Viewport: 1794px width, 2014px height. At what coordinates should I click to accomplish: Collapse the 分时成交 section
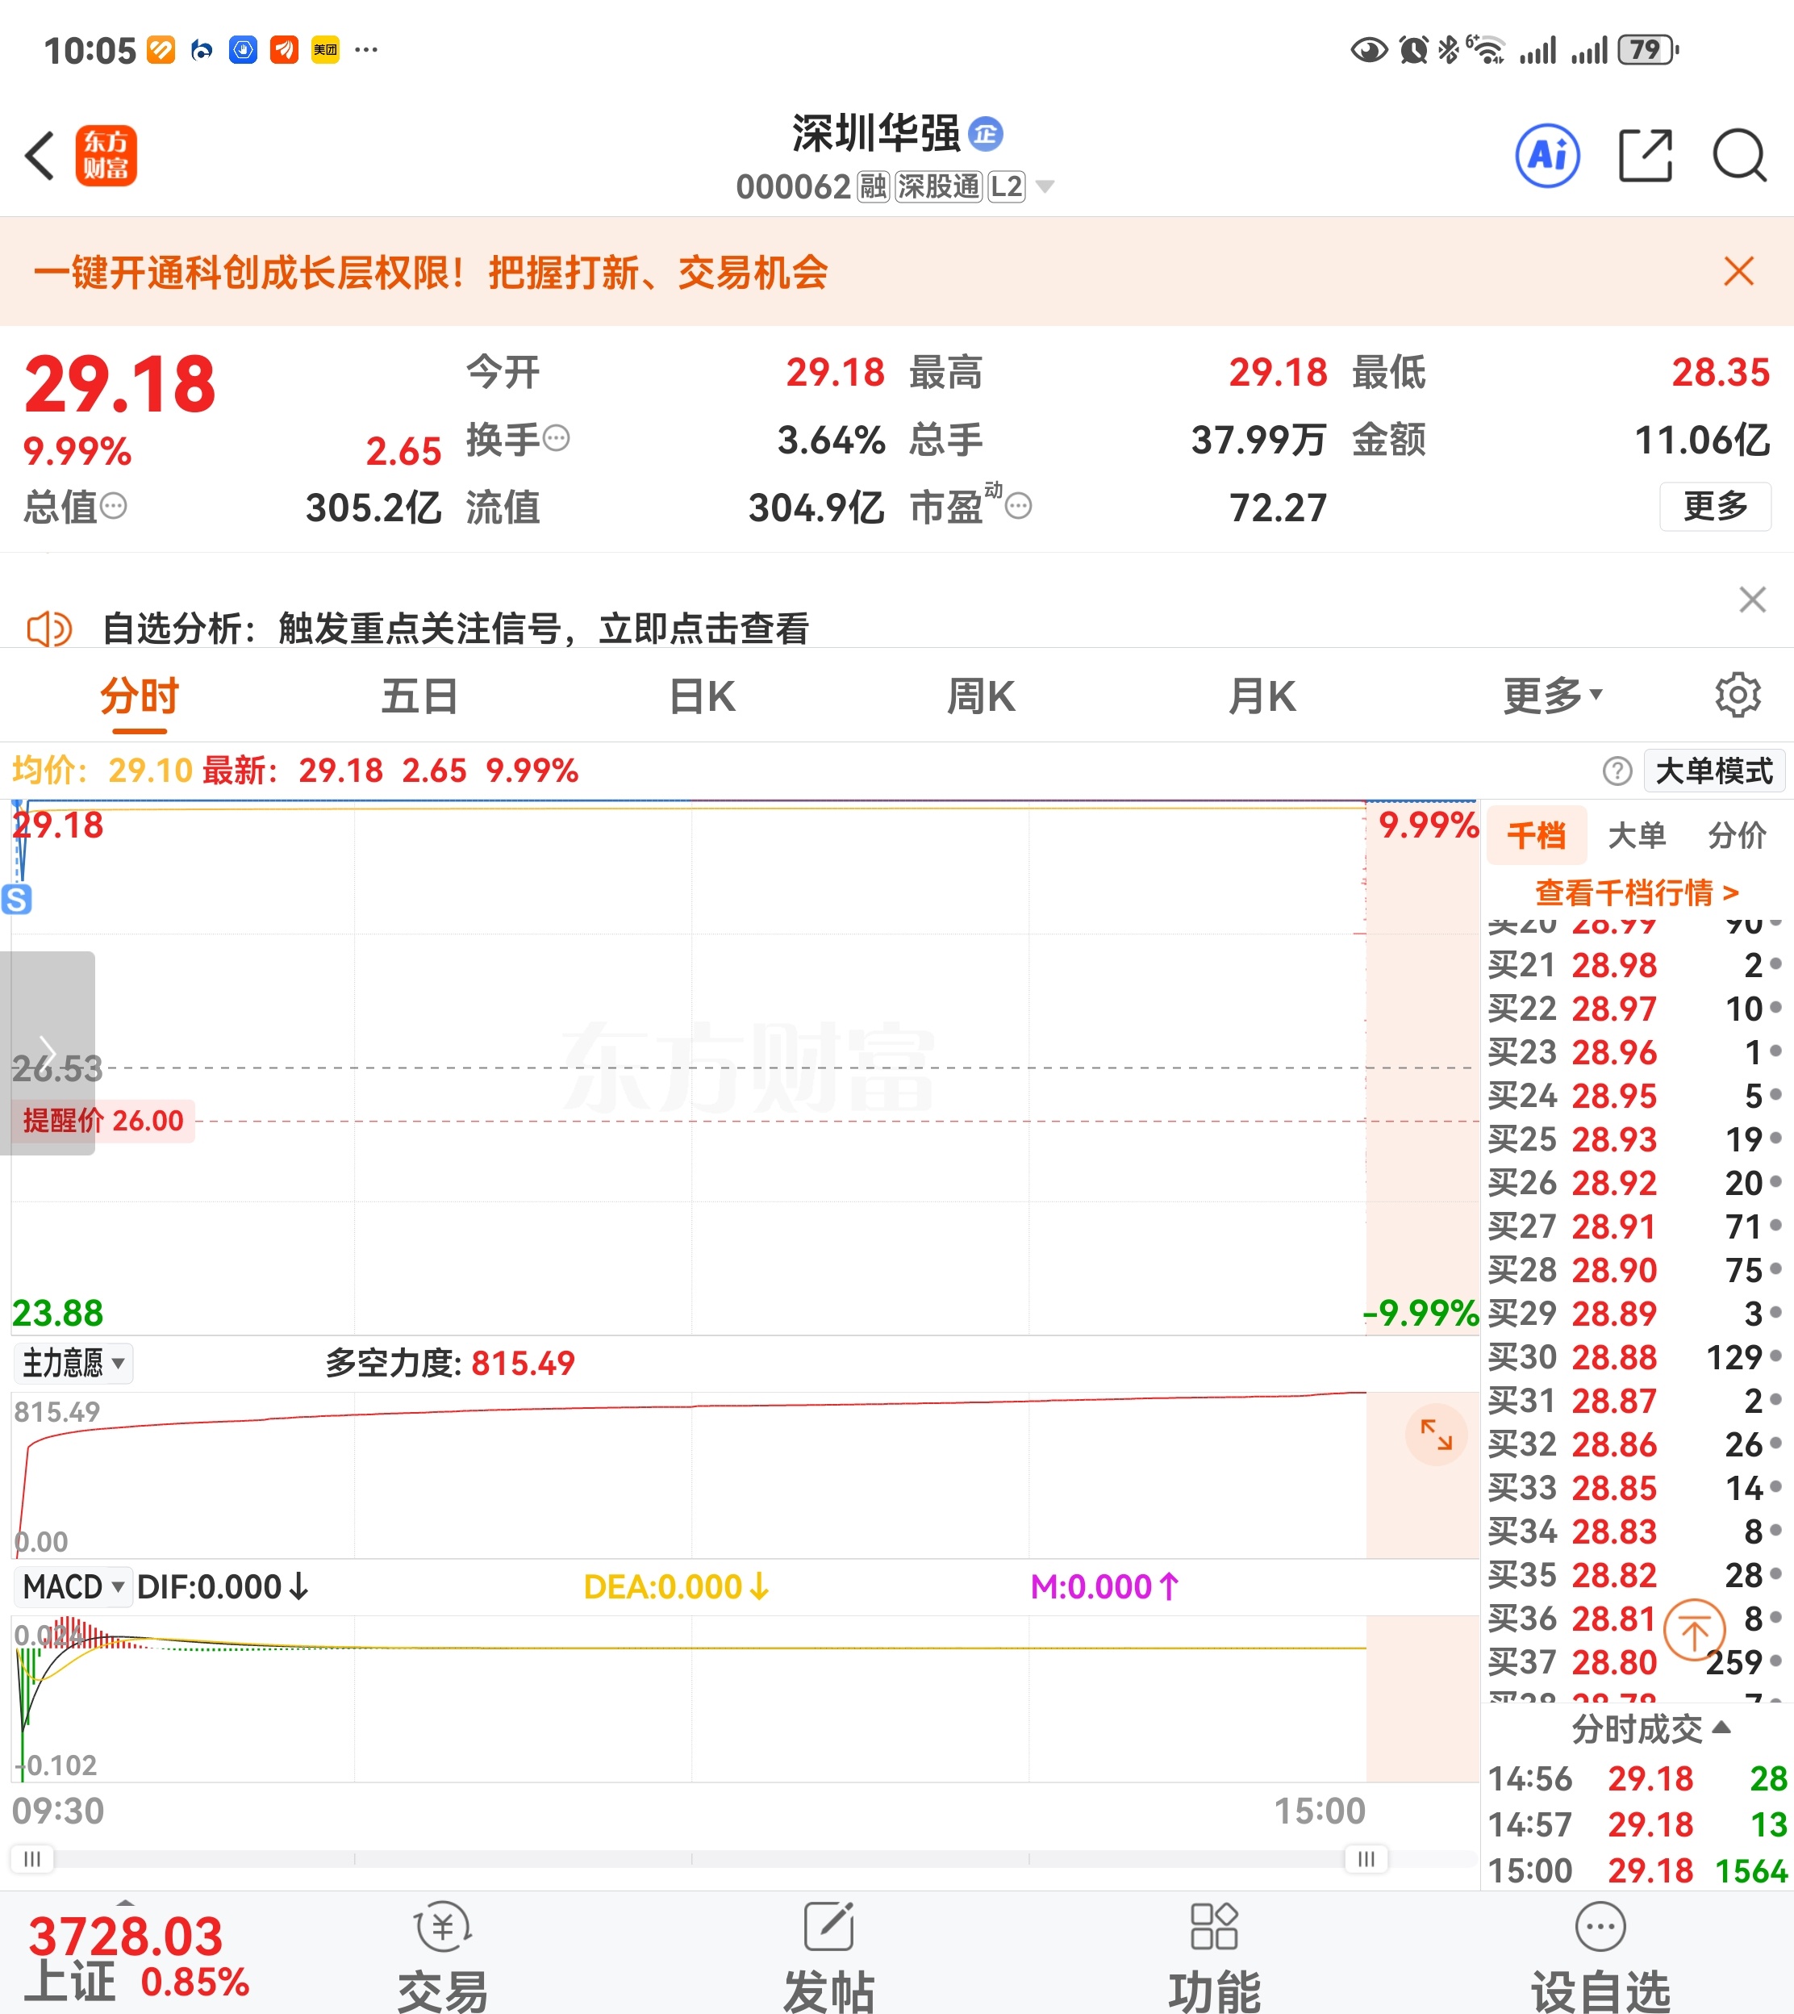click(x=1651, y=1728)
